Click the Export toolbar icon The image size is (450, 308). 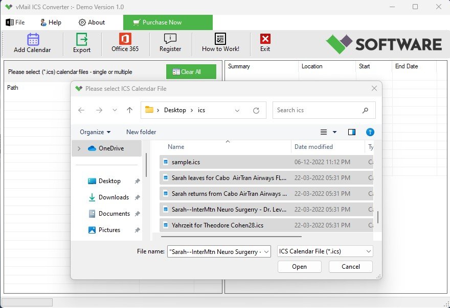point(82,39)
